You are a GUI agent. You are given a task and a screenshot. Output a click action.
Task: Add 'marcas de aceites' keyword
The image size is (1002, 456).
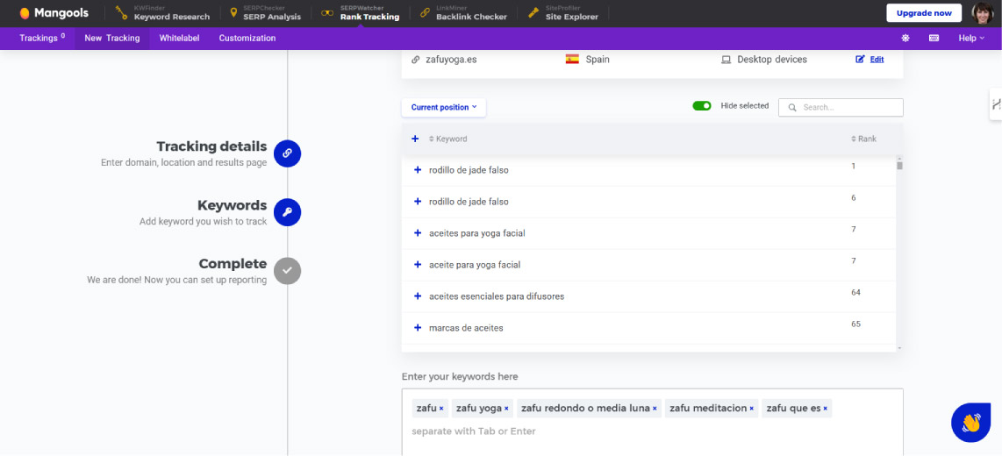point(418,328)
